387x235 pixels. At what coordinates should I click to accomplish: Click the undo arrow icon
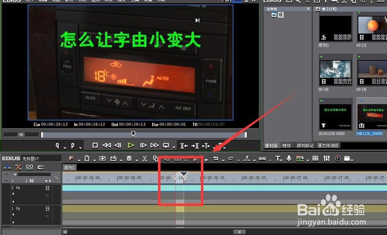[x=216, y=158]
